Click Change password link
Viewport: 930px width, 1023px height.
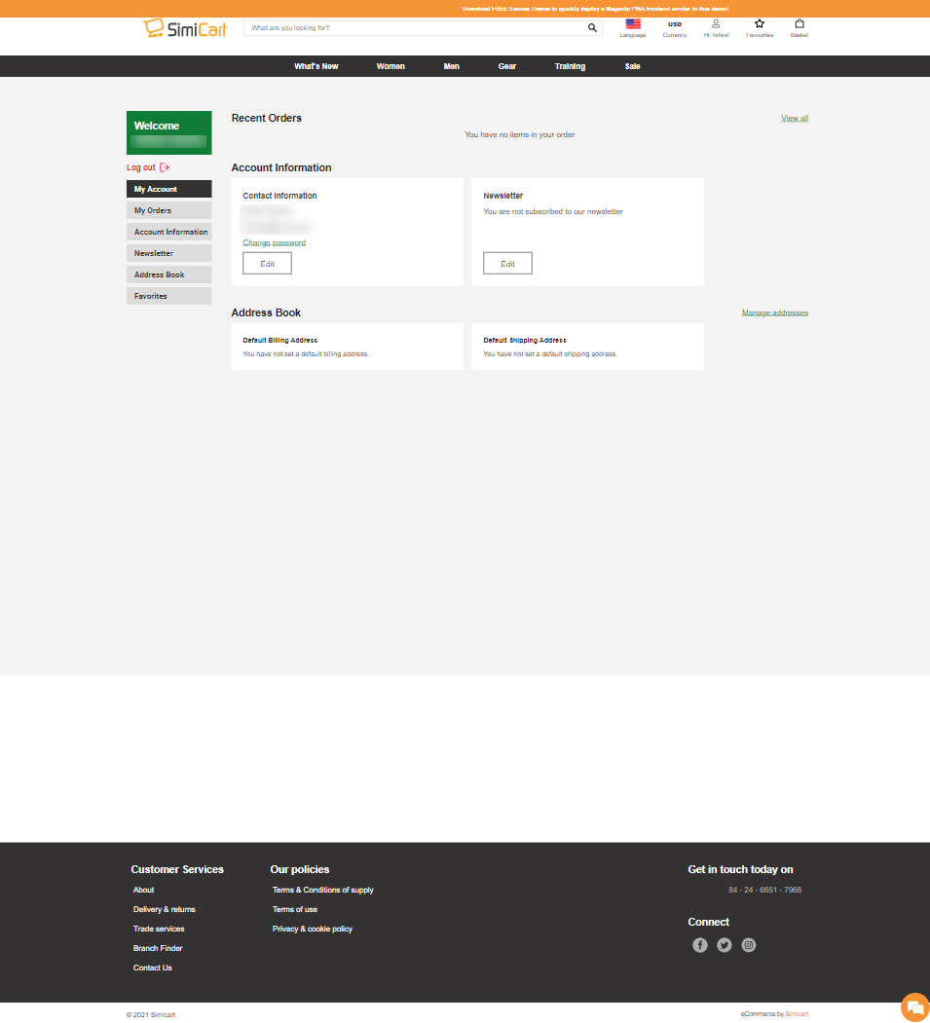[274, 242]
